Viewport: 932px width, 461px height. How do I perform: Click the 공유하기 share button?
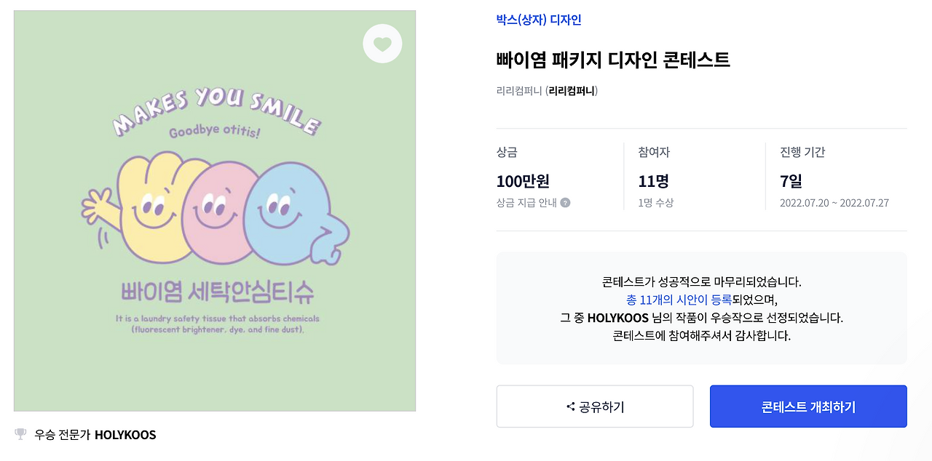click(x=595, y=406)
